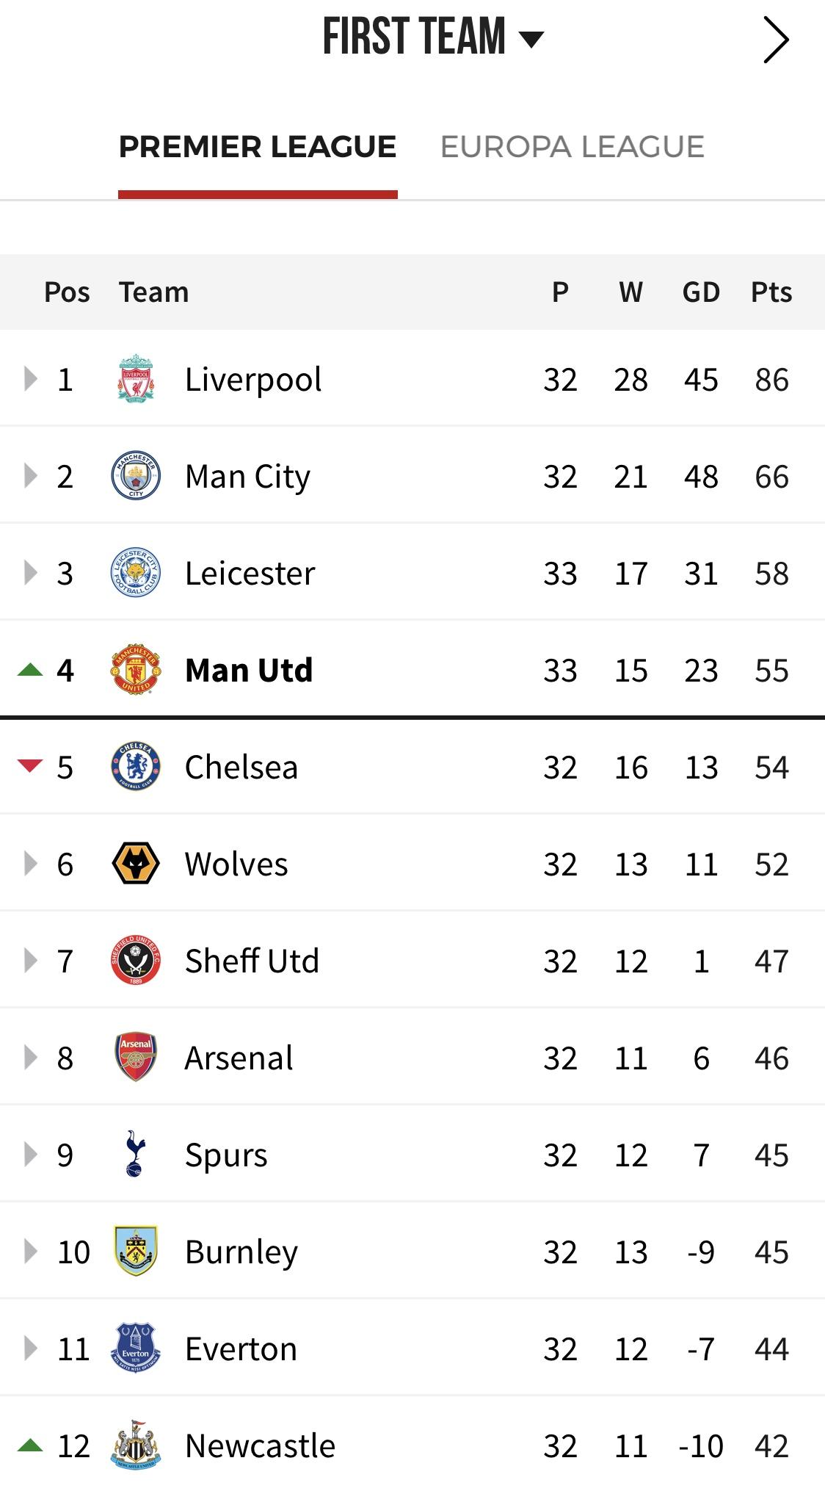Viewport: 825px width, 1491px height.
Task: Expand the Burnley row arrow
Action: (30, 1252)
